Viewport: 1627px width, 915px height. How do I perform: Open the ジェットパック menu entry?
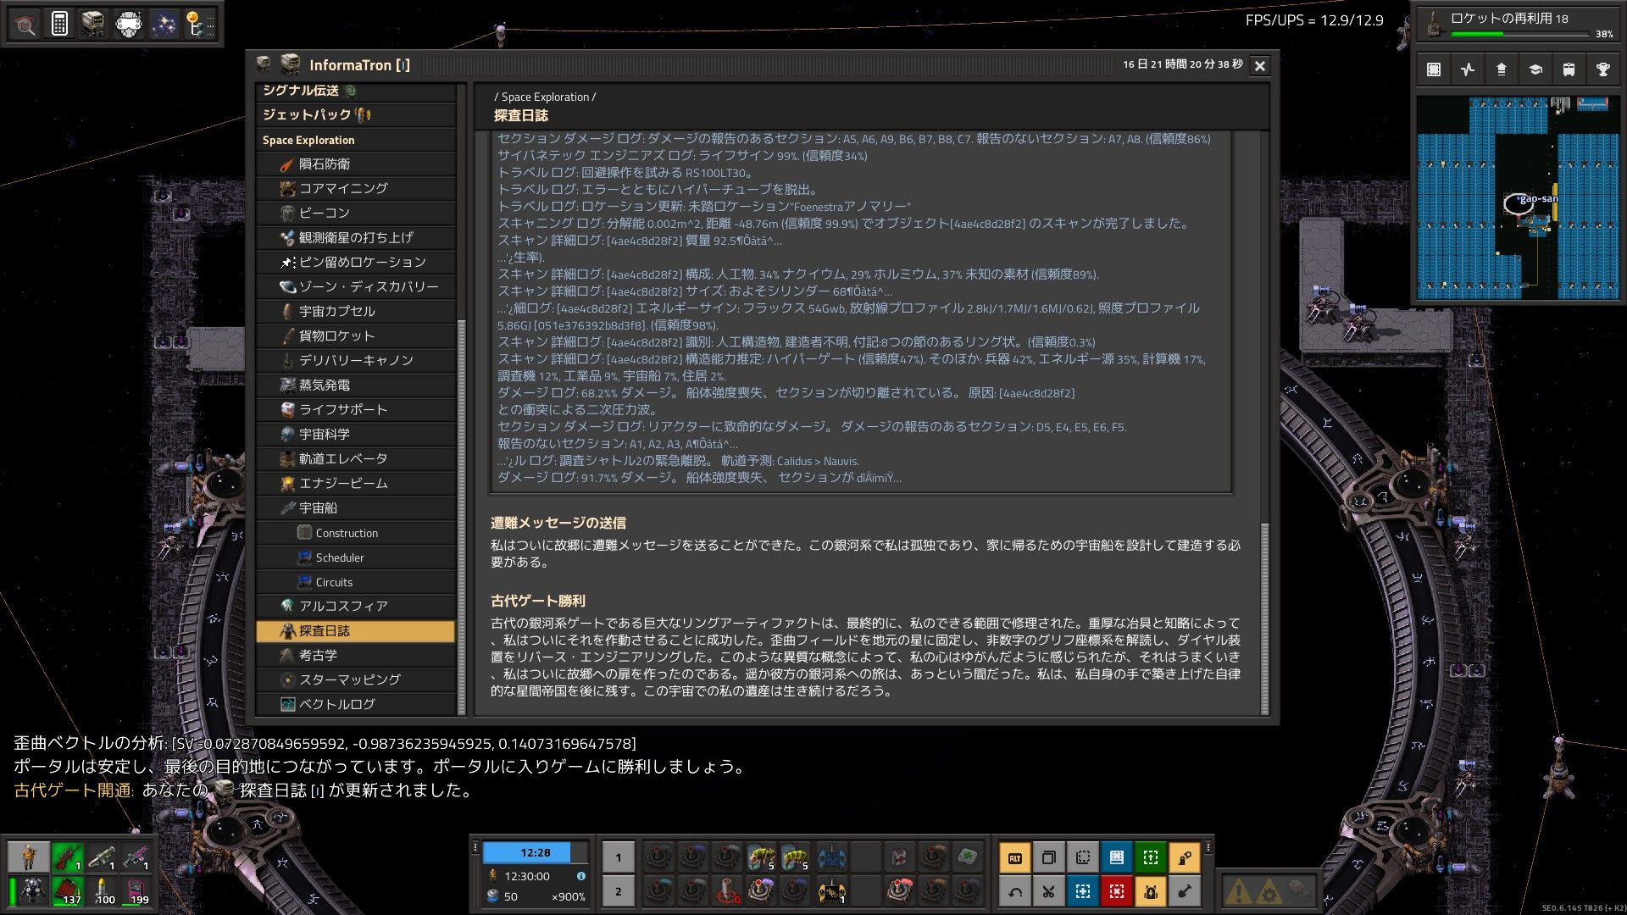356,114
